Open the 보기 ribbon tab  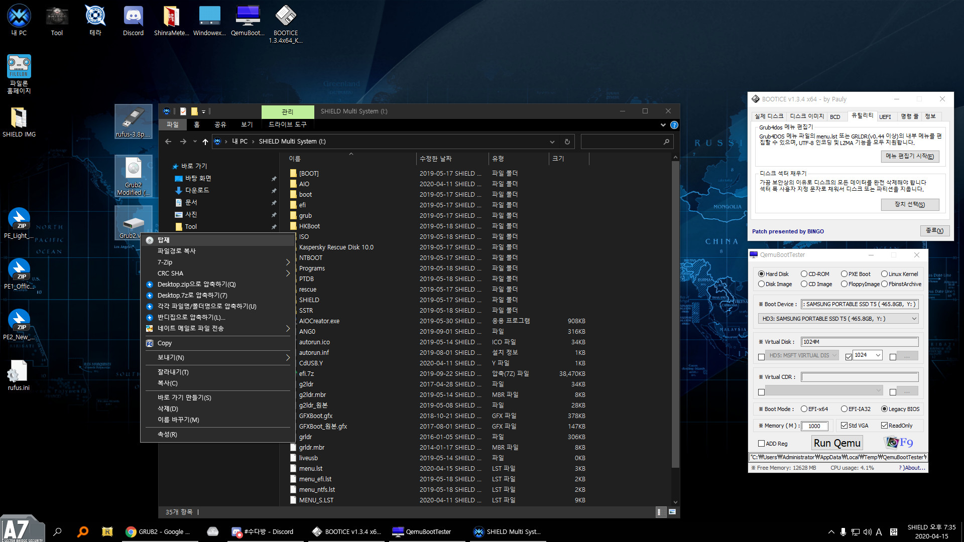(247, 124)
